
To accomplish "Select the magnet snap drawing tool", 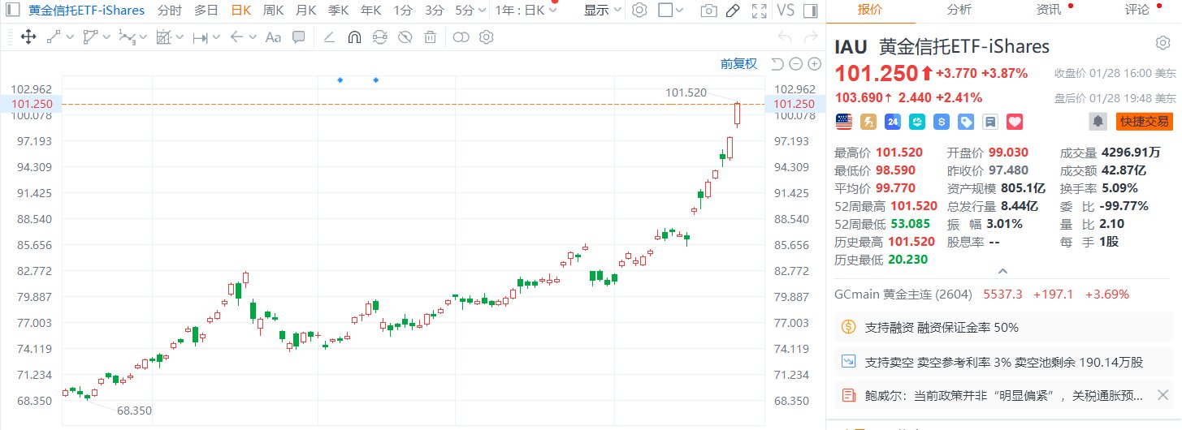I will tap(354, 37).
